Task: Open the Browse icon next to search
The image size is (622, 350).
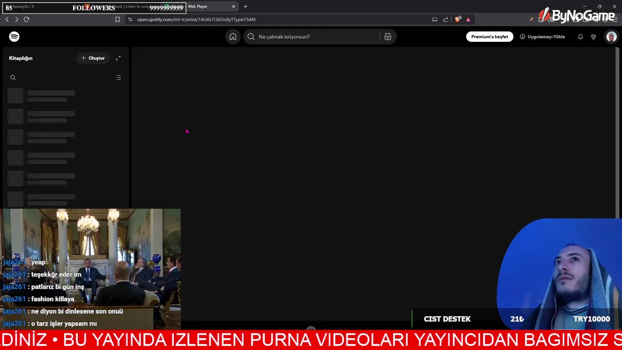Action: click(x=388, y=36)
